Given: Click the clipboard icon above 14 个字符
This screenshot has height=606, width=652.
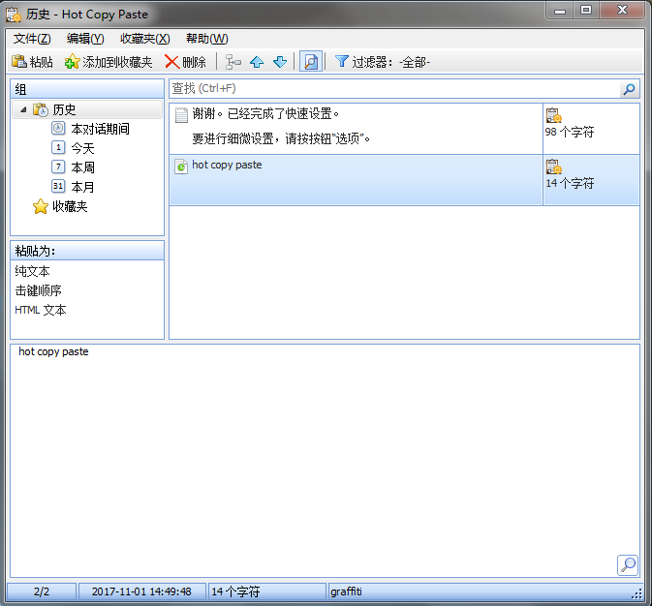Looking at the screenshot, I should [x=554, y=167].
